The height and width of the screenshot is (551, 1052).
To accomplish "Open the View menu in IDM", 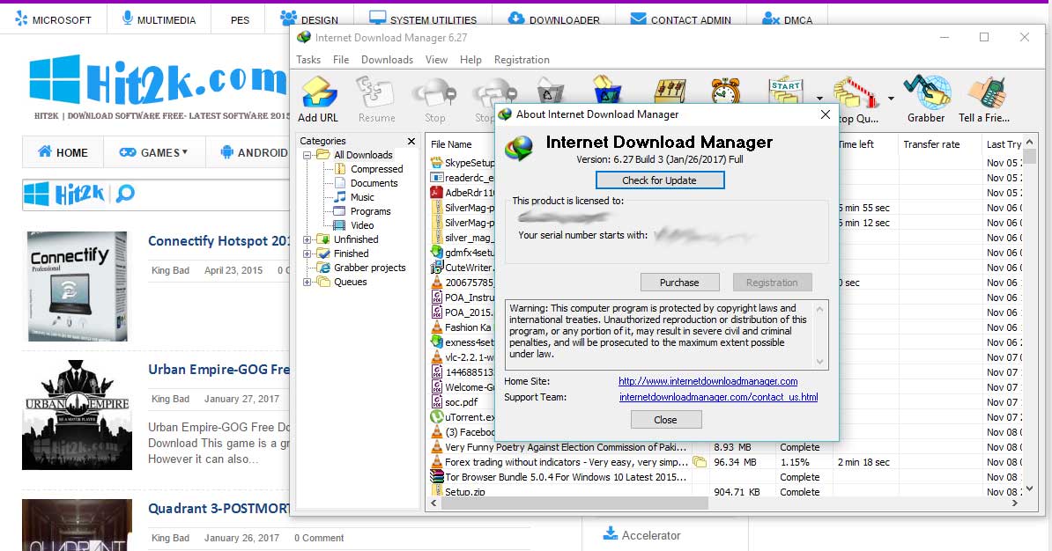I will (x=436, y=60).
